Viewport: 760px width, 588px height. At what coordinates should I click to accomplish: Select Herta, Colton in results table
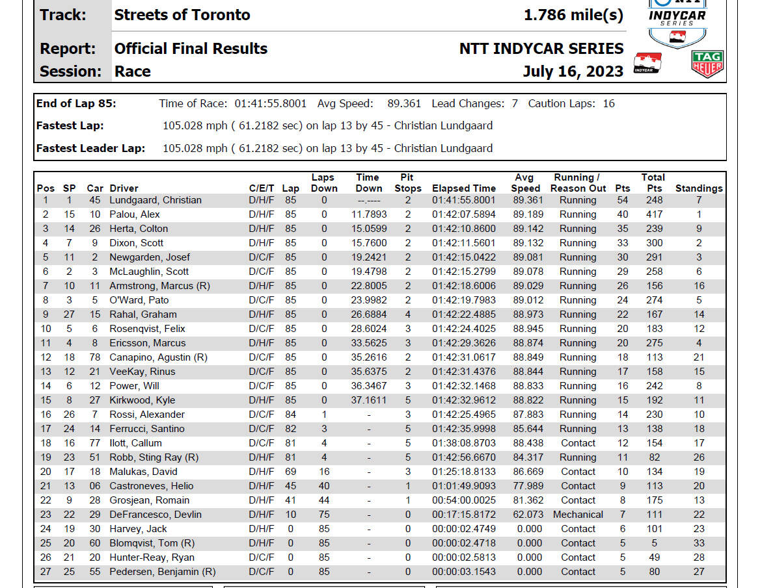pyautogui.click(x=139, y=229)
